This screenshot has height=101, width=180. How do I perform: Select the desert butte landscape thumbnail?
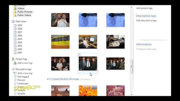(x=60, y=91)
